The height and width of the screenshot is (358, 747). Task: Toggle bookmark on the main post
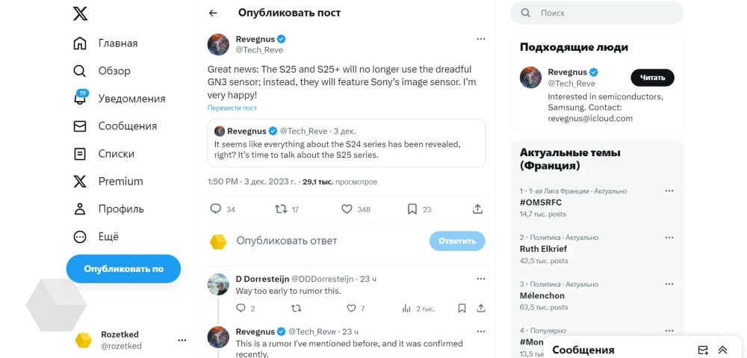click(412, 209)
